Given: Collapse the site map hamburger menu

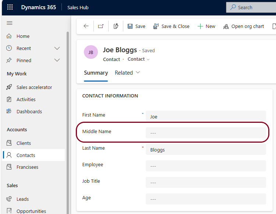Looking at the screenshot, I should tap(10, 23).
